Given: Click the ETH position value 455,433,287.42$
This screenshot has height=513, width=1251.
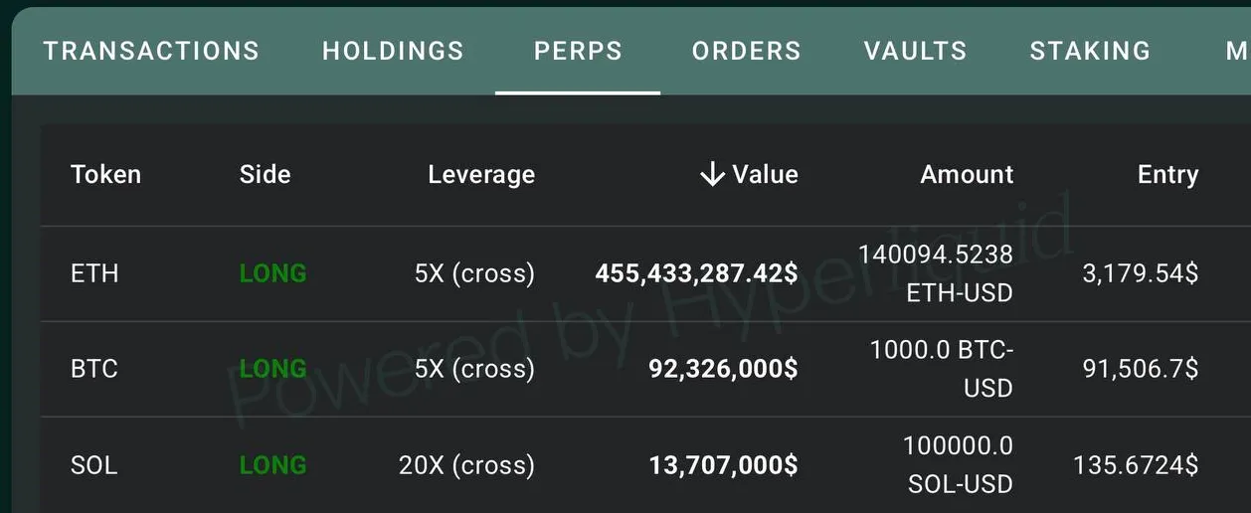Looking at the screenshot, I should click(x=696, y=273).
